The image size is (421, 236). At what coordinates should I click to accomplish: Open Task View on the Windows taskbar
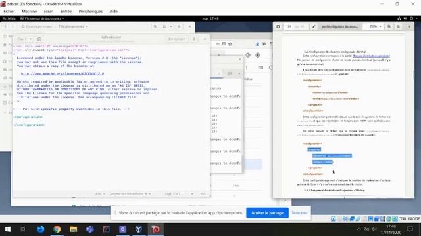pyautogui.click(x=24, y=229)
